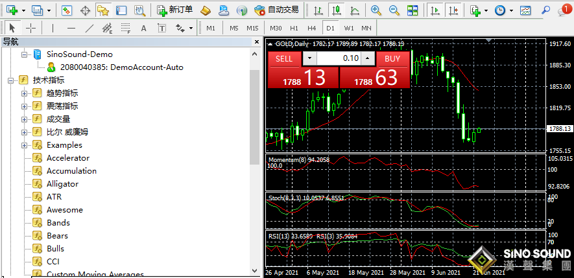The image size is (574, 278).
Task: Toggle the Data Window crosshair button
Action: coord(85,10)
